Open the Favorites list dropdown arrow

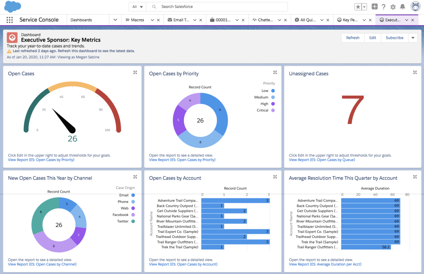tap(364, 7)
